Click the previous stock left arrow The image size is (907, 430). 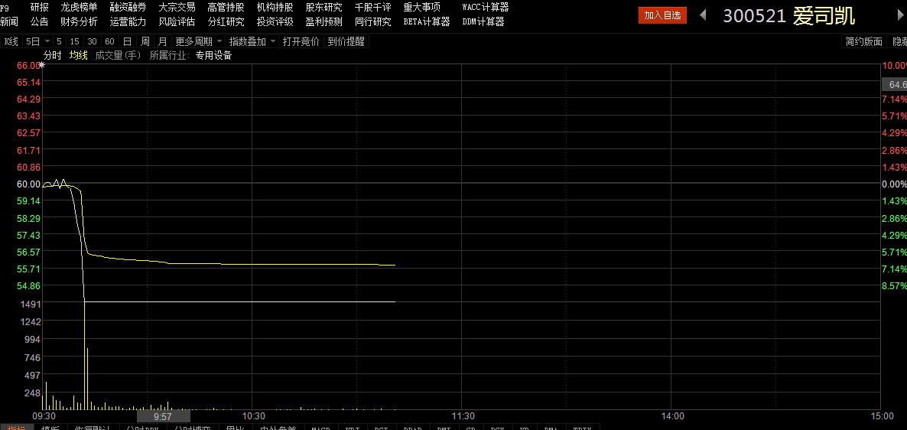click(x=703, y=15)
